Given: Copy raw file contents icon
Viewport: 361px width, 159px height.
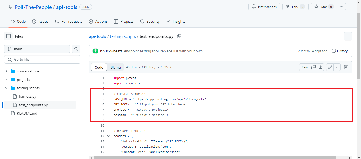Looking at the screenshot, I should [313, 67].
